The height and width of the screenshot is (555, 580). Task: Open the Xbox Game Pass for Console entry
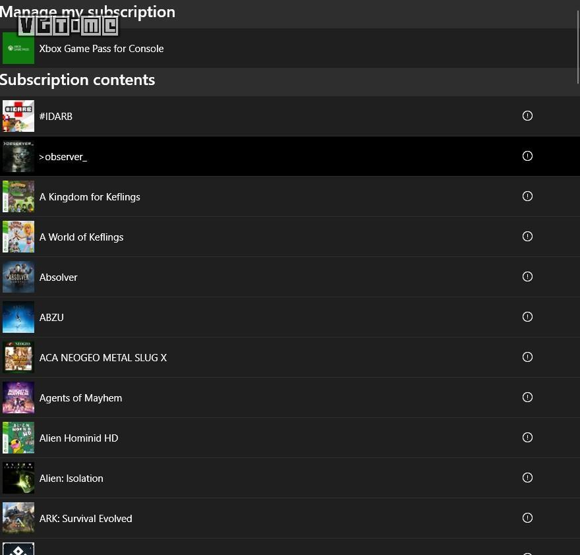(x=290, y=48)
